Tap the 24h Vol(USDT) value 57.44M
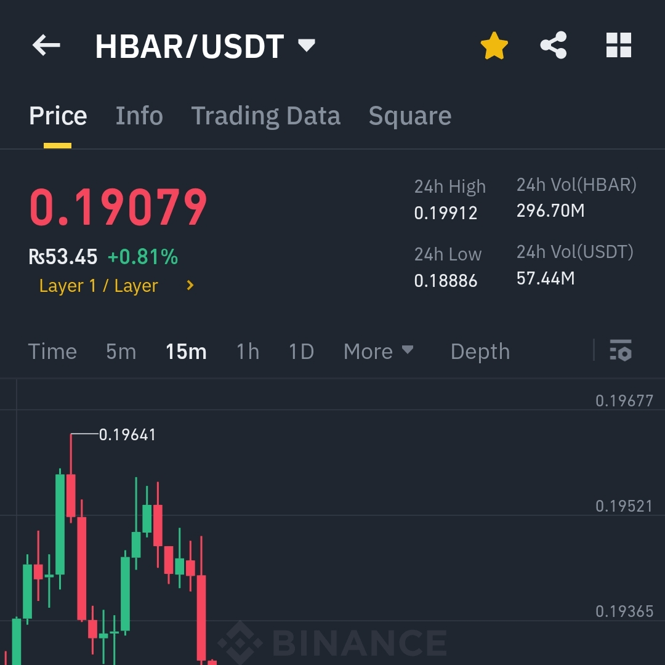The width and height of the screenshot is (665, 665). pos(546,279)
